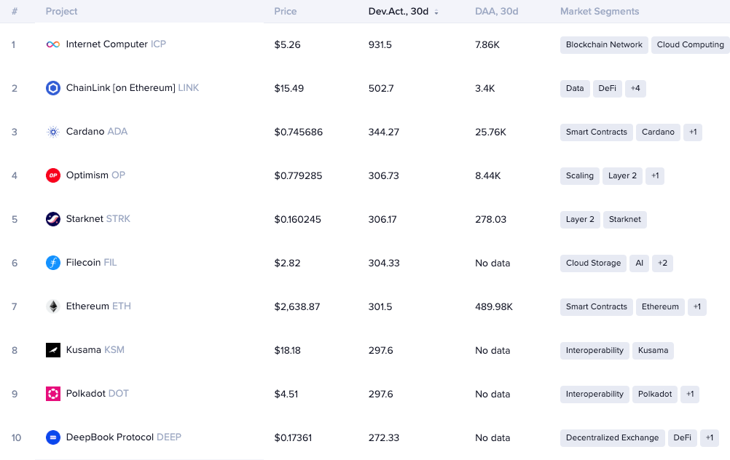Select the Polkadot market segment tag
The image size is (730, 460).
(654, 394)
